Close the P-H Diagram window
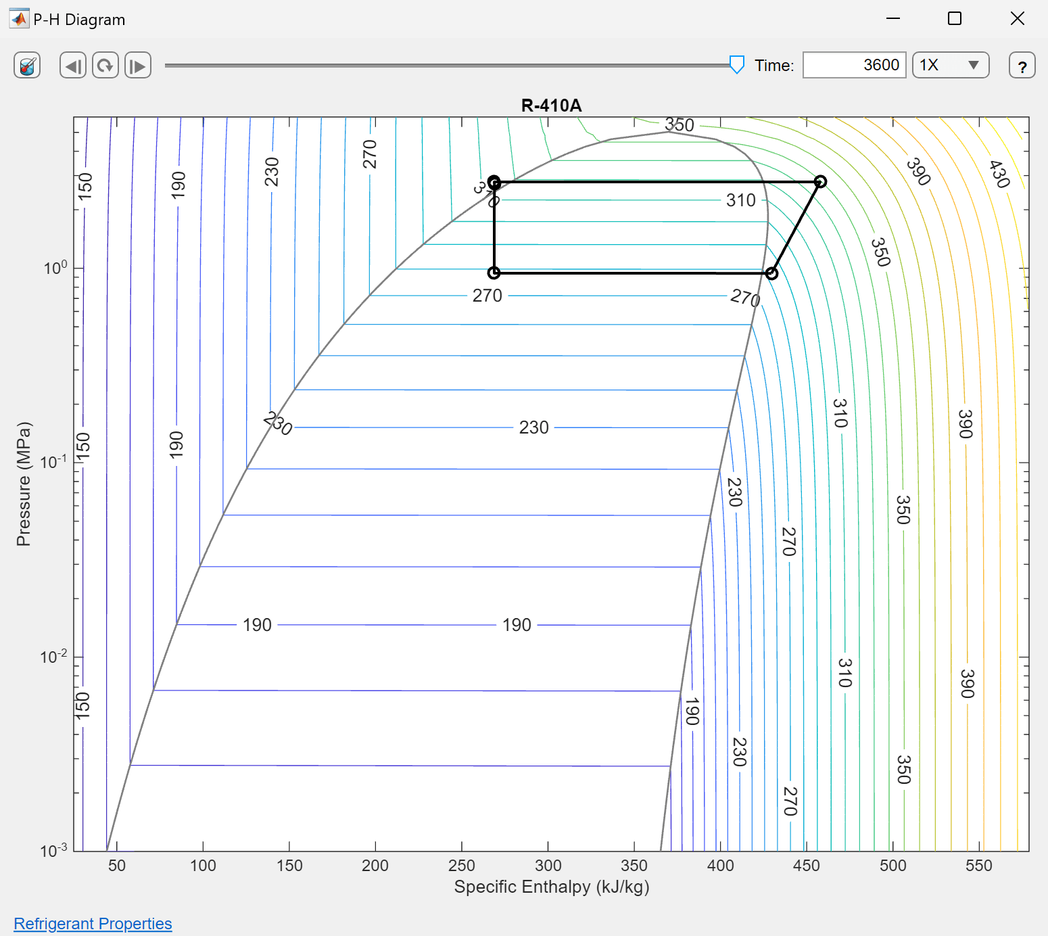1048x936 pixels. pos(1017,19)
